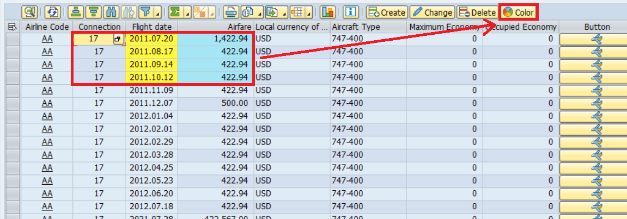
Task: Expand the Views dropdown arrow
Action: click(x=259, y=12)
